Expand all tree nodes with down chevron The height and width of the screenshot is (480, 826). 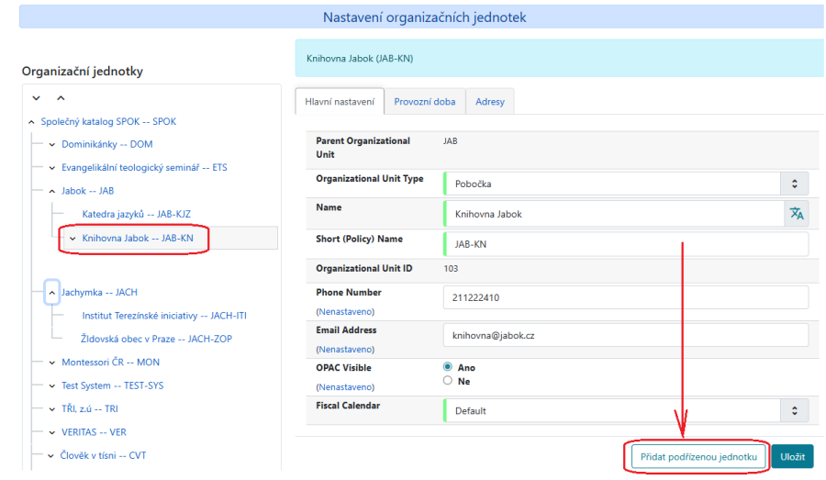click(37, 98)
